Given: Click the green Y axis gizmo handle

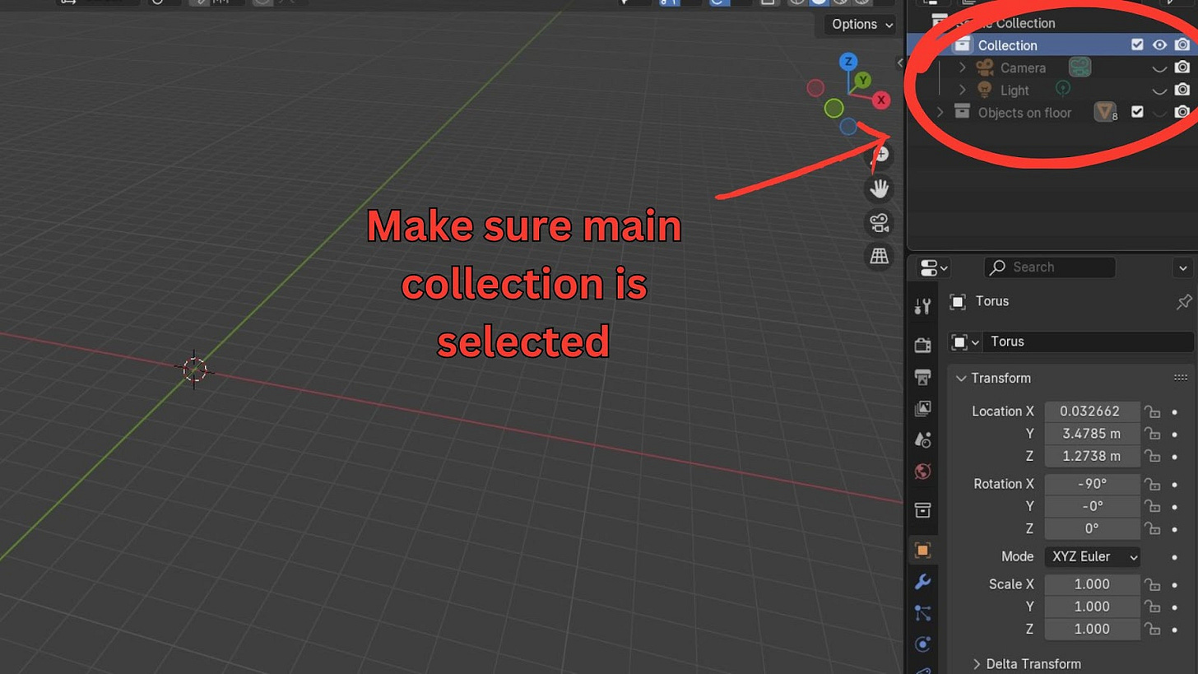Looking at the screenshot, I should click(x=862, y=80).
